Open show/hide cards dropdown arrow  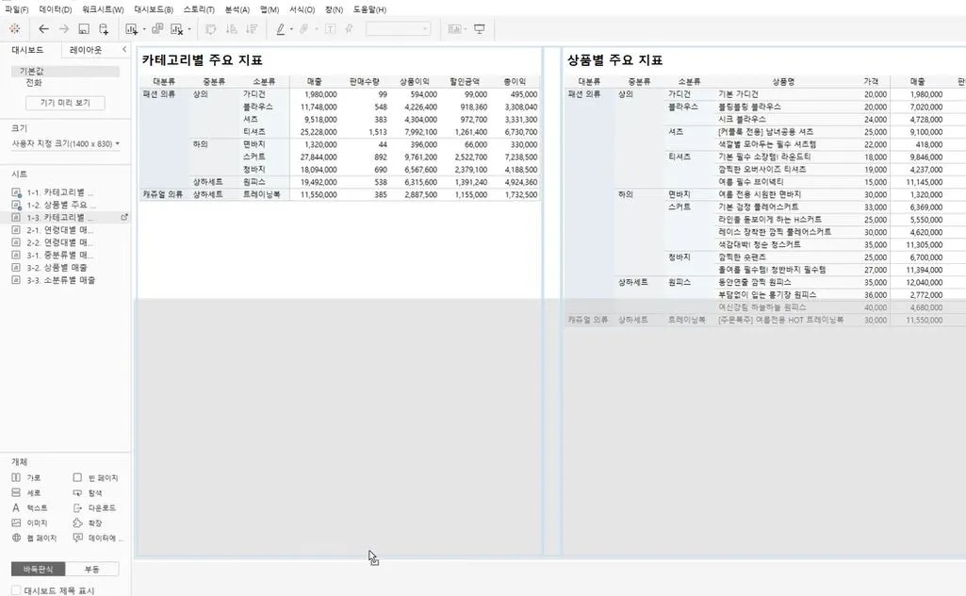coord(466,29)
